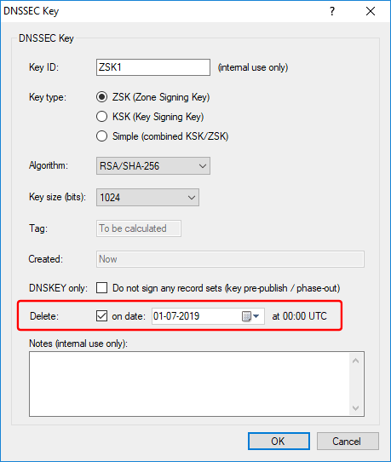The height and width of the screenshot is (462, 391).
Task: Click the delete date field 01-07-2019
Action: (x=196, y=316)
